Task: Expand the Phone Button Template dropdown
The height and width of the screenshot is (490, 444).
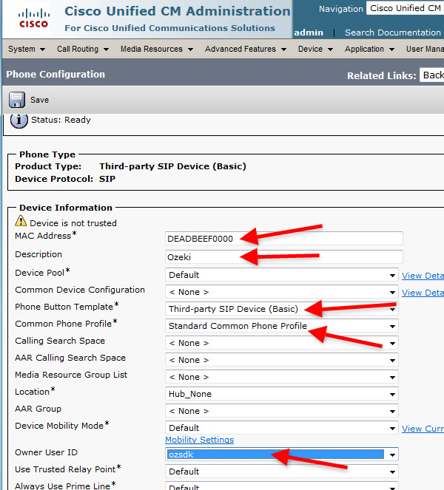Action: (x=282, y=309)
